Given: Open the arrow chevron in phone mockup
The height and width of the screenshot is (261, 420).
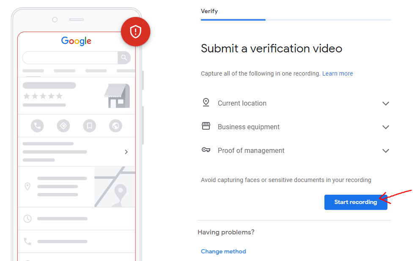Looking at the screenshot, I should point(126,152).
